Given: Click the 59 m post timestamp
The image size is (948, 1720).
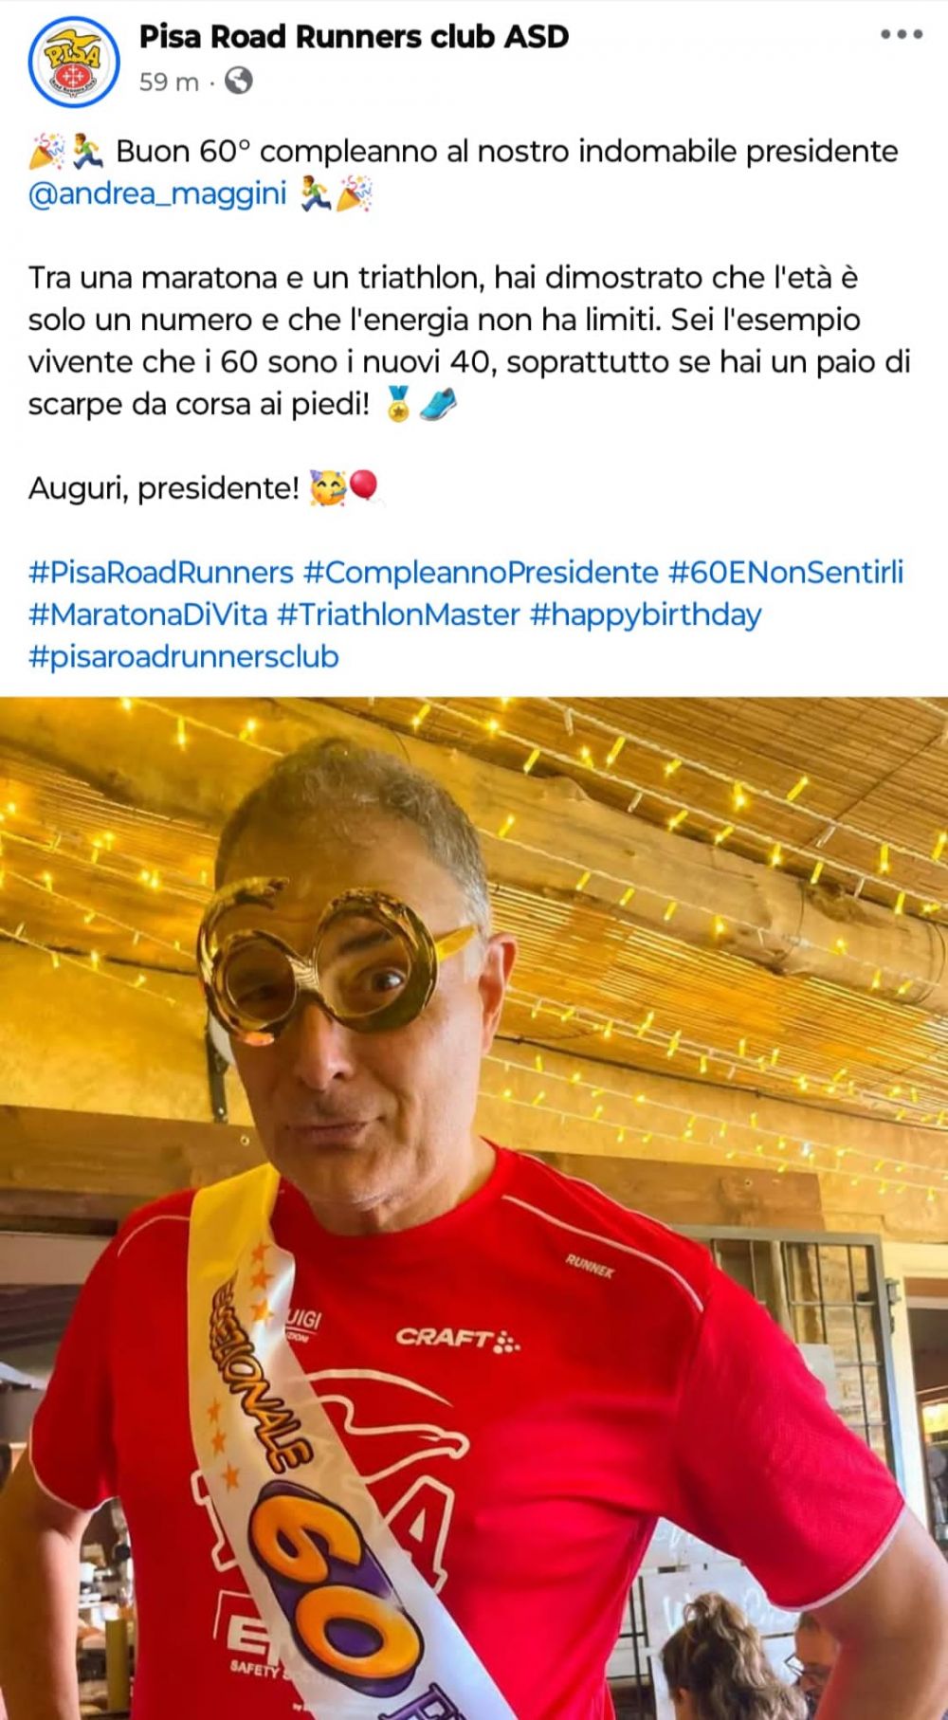Looking at the screenshot, I should (x=169, y=82).
